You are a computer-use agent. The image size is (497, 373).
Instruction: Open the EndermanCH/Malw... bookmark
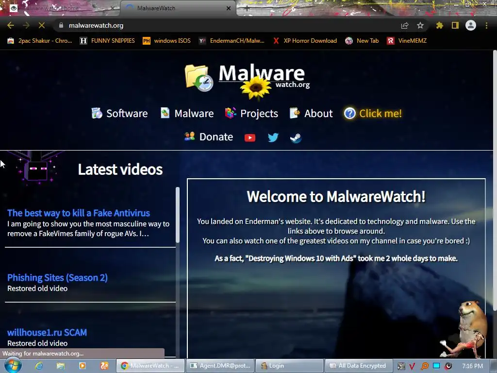(x=232, y=41)
